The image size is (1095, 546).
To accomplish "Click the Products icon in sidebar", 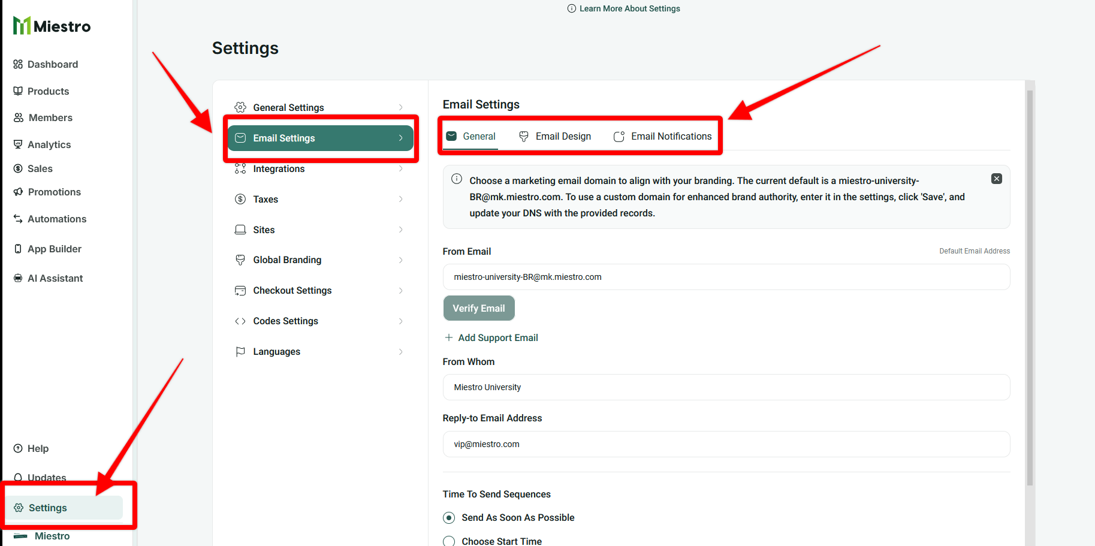I will pyautogui.click(x=18, y=91).
